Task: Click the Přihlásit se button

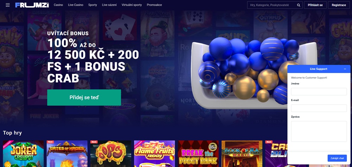Action: point(315,5)
